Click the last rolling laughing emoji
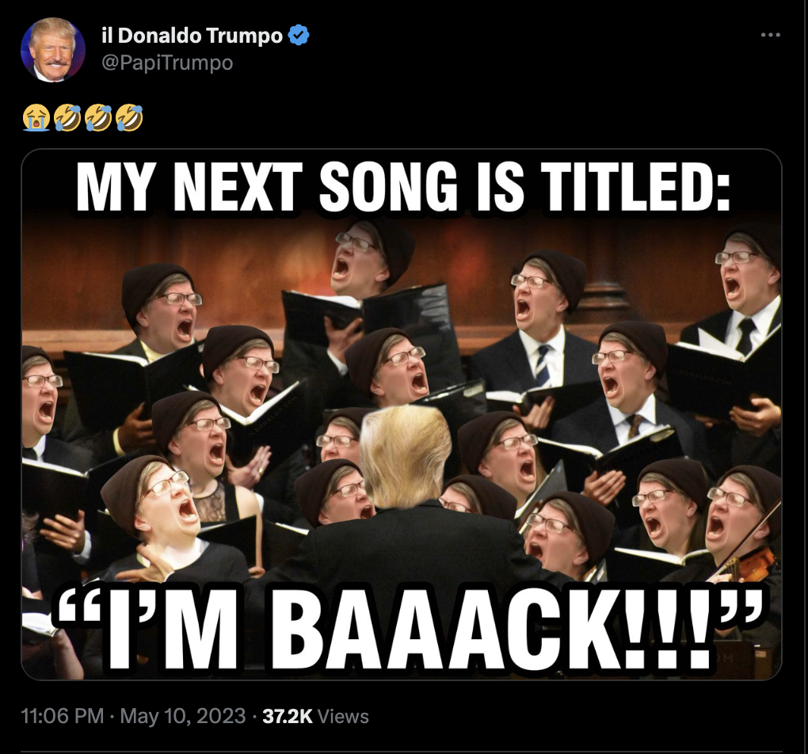 (129, 117)
